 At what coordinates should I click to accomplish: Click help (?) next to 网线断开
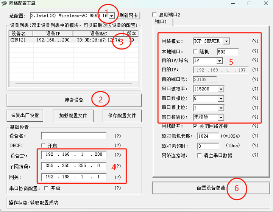255,126
